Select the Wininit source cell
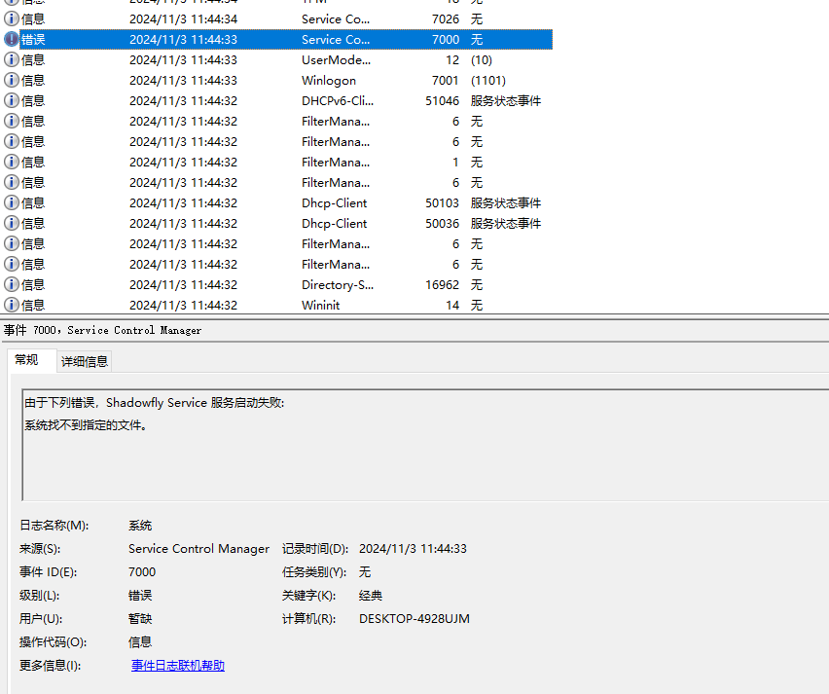This screenshot has height=694, width=829. click(x=320, y=306)
